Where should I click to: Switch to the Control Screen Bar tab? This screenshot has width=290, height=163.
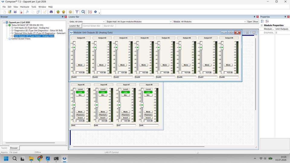91,26
